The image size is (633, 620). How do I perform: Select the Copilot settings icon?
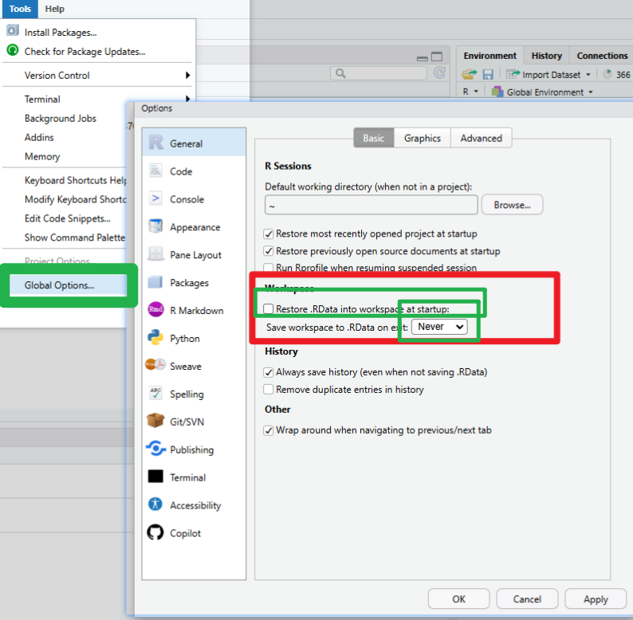coord(155,533)
